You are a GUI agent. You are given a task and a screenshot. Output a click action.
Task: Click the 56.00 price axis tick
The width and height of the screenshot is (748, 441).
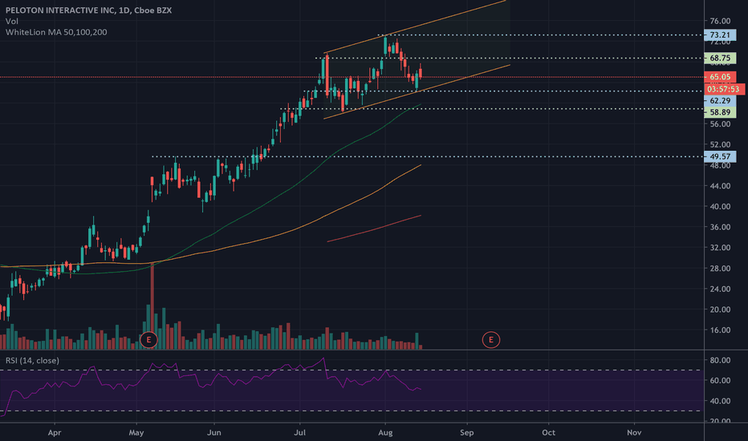coord(720,124)
